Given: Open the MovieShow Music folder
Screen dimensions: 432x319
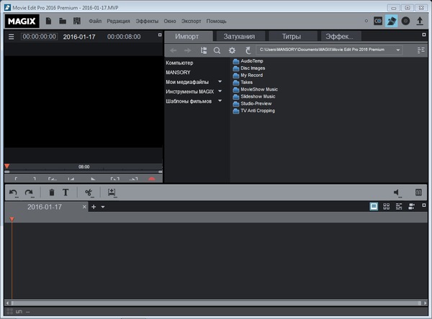Looking at the screenshot, I should [258, 89].
